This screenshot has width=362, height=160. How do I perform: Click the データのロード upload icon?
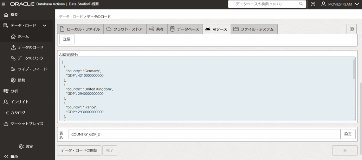coord(13,47)
